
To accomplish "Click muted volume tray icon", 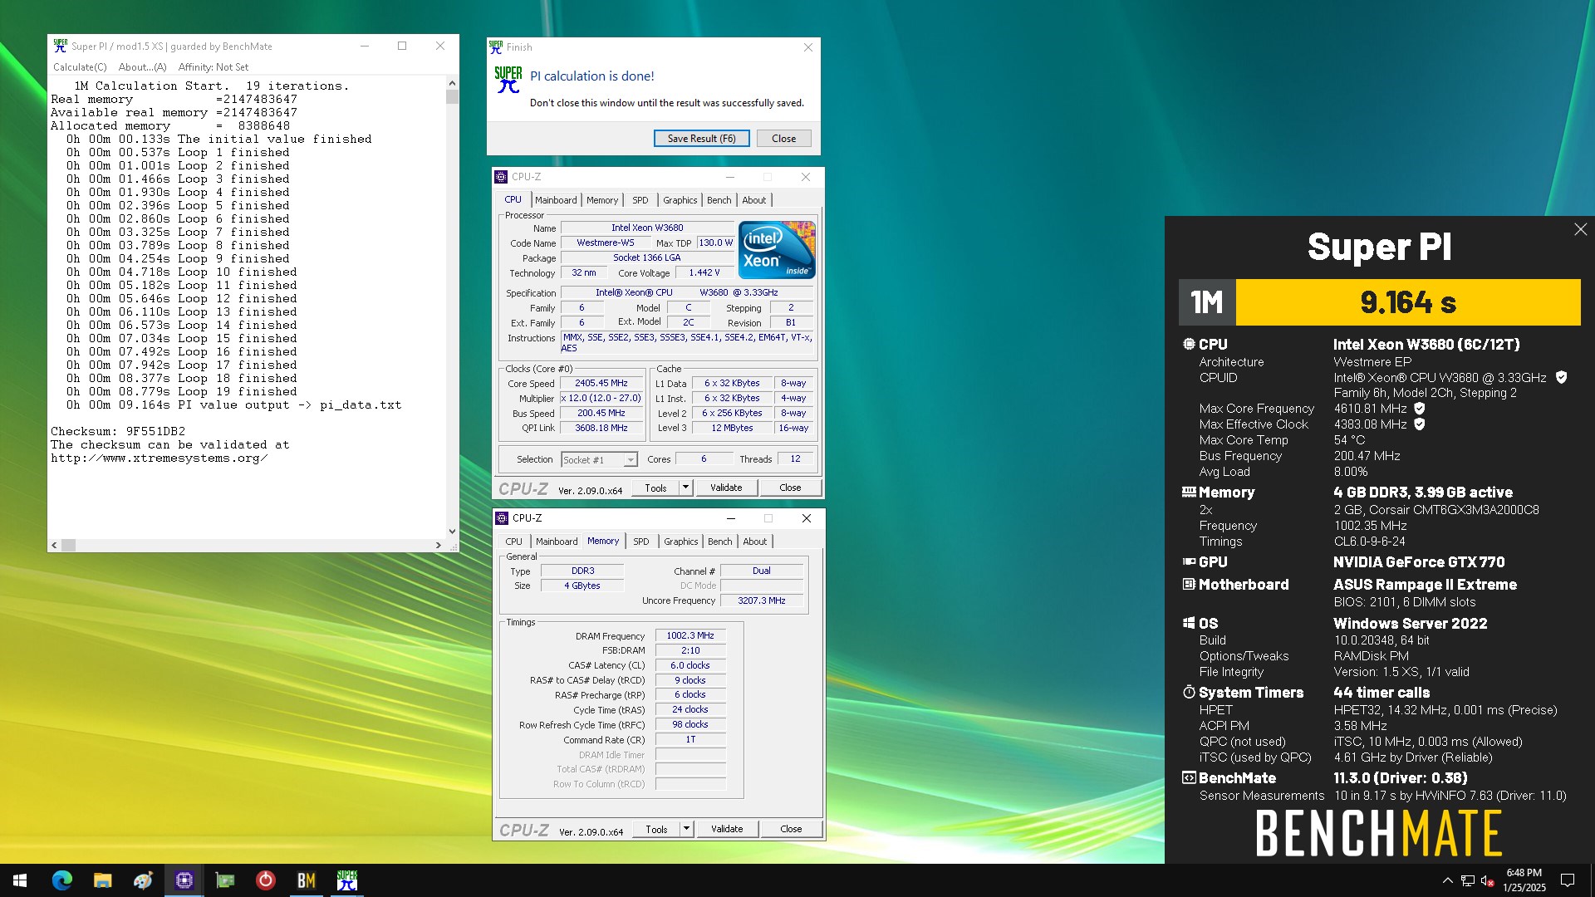I will pos(1488,880).
